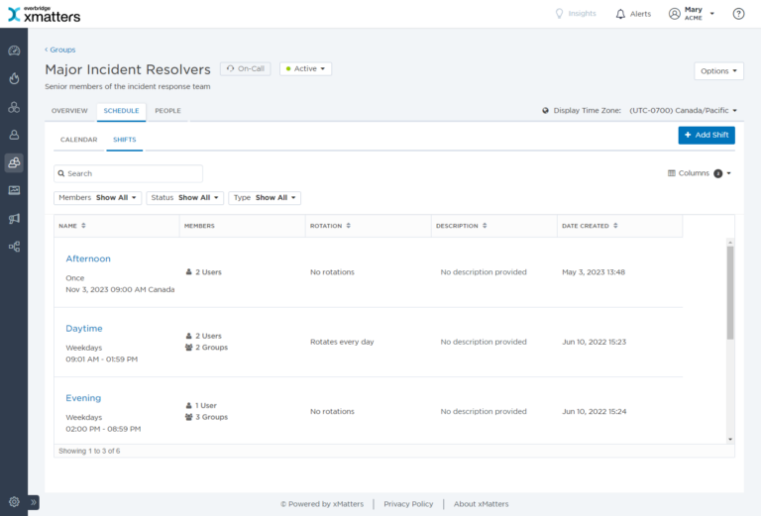The height and width of the screenshot is (516, 761).
Task: Expand the Options dropdown
Action: point(718,71)
